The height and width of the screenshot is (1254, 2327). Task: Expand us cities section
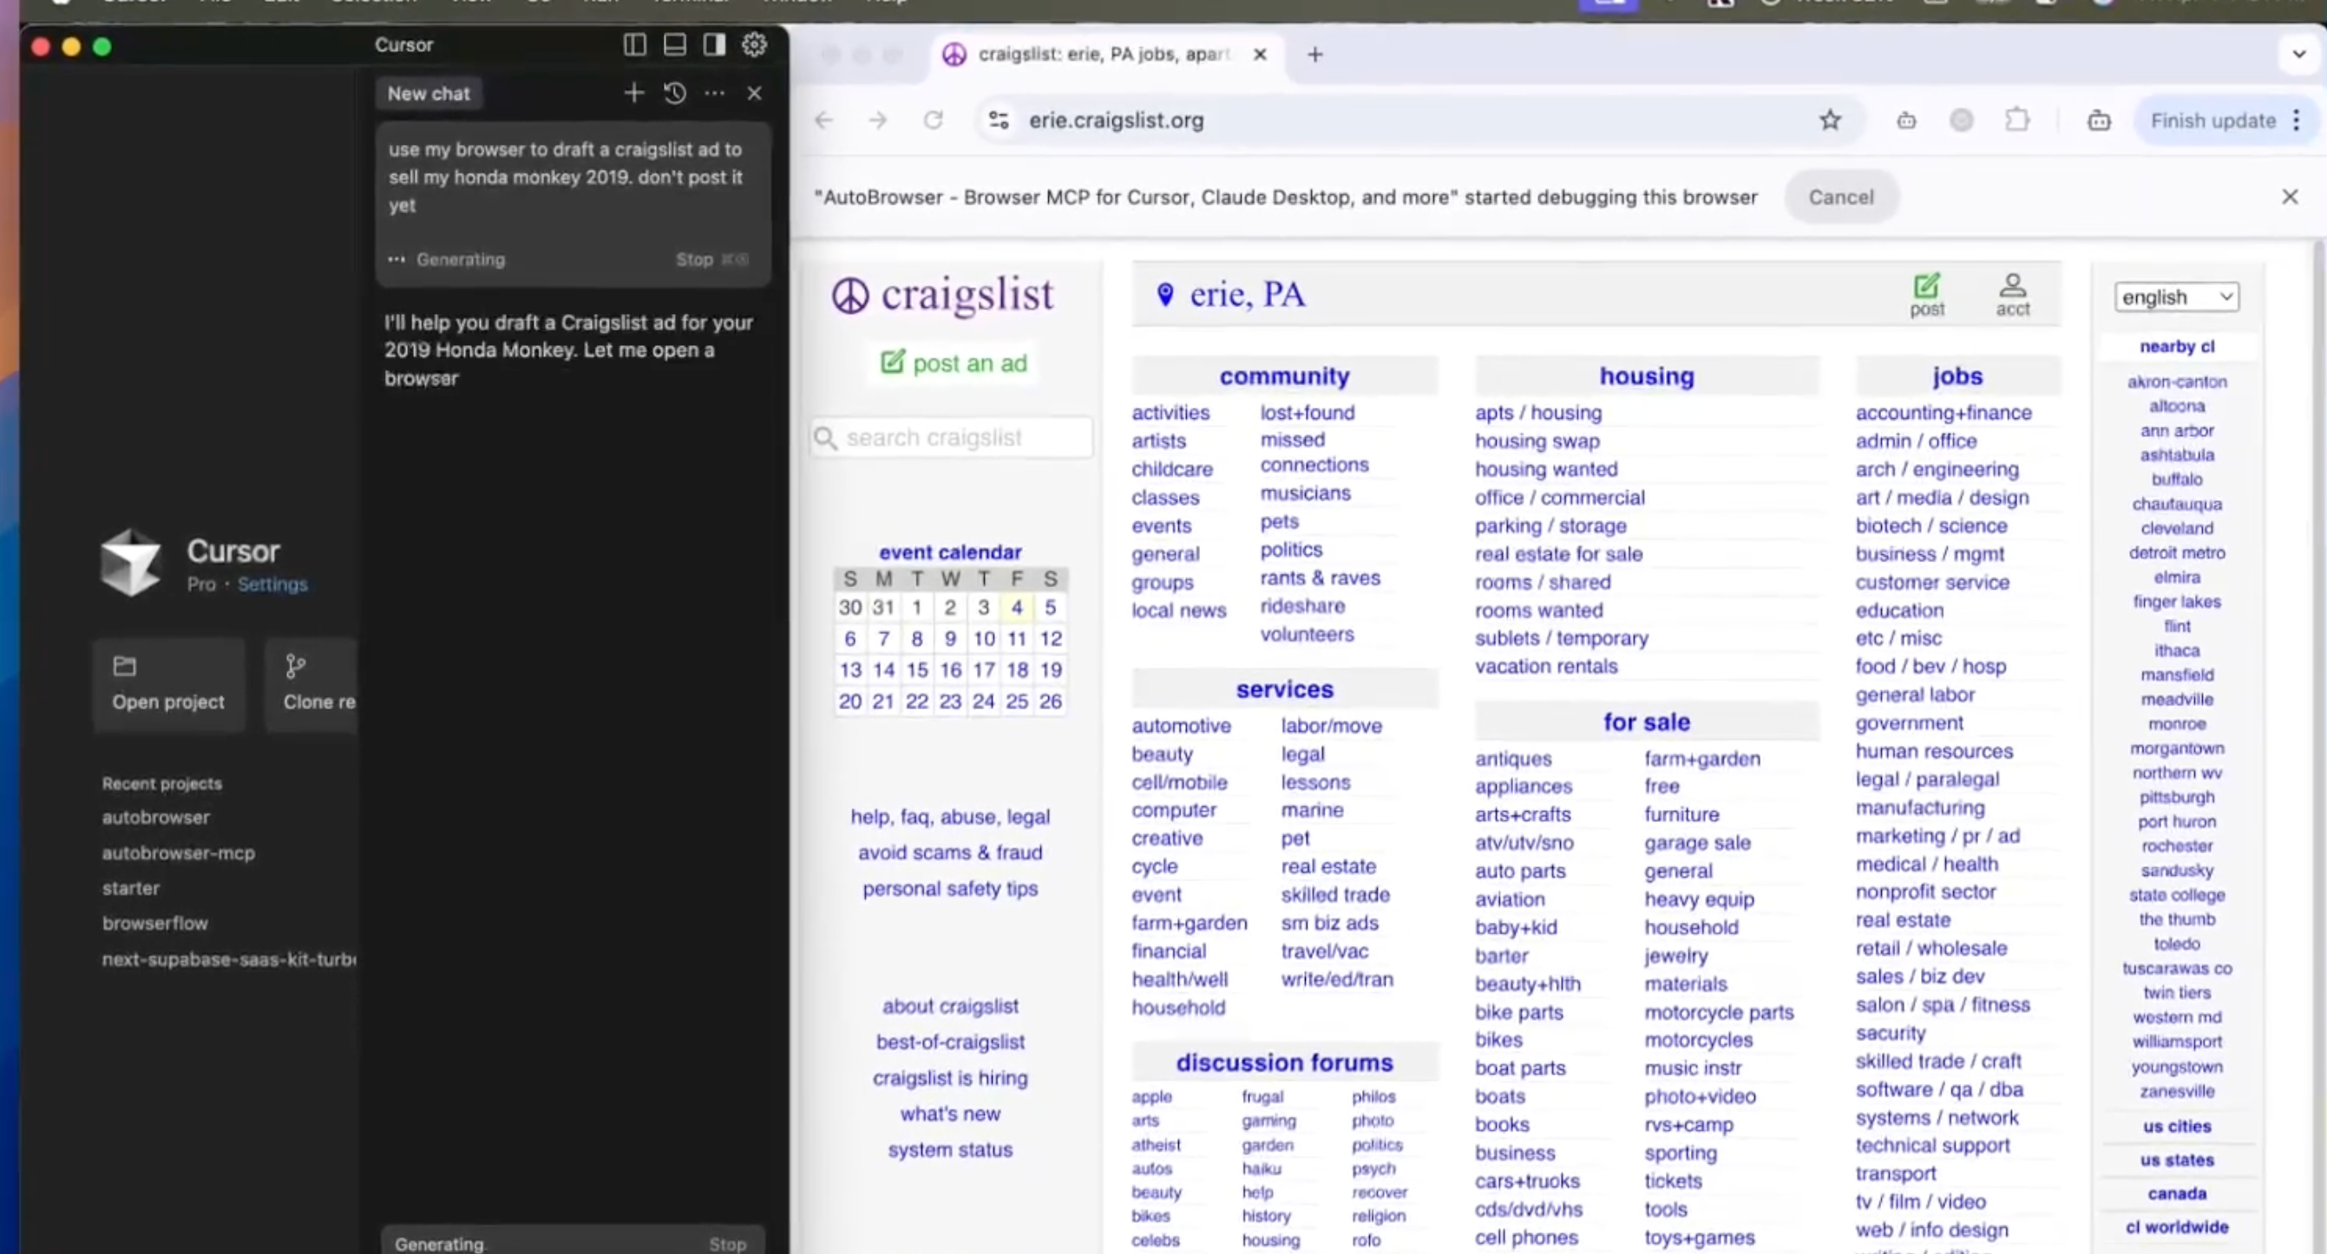[2176, 1126]
